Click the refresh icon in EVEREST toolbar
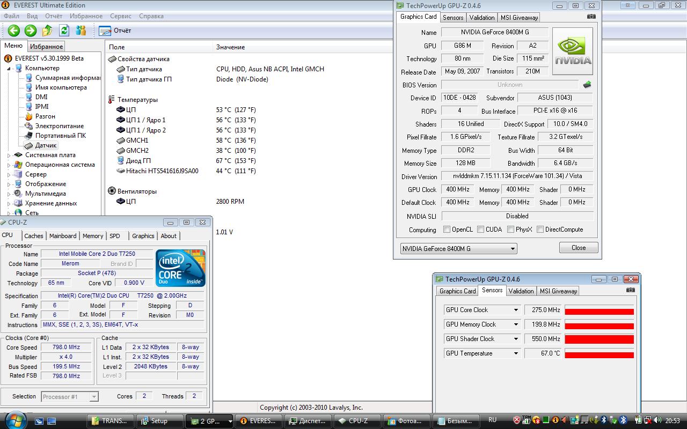Viewport: 687px width, 429px height. click(x=64, y=31)
